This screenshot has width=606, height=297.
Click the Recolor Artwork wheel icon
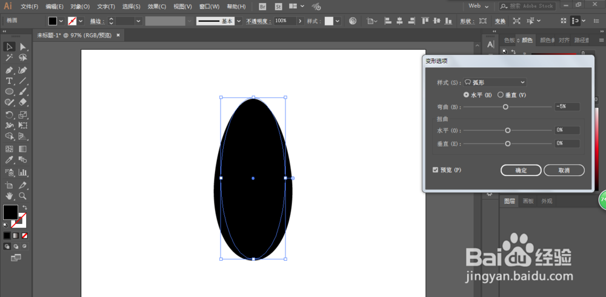[x=353, y=21]
